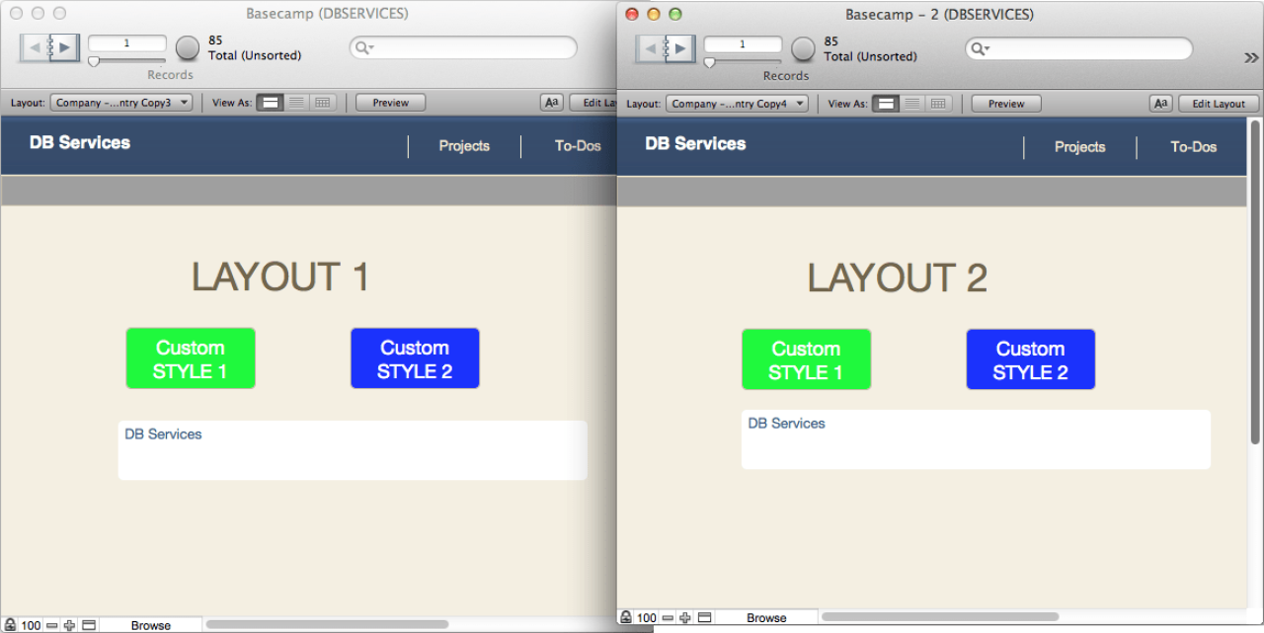The height and width of the screenshot is (633, 1264).
Task: Click zoom level 100 in Basecamp - 2 window
Action: [x=647, y=617]
